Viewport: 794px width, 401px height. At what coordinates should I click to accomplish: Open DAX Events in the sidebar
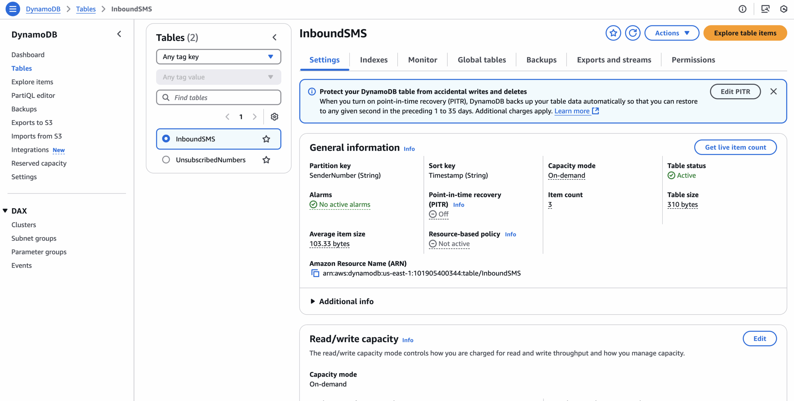coord(21,265)
